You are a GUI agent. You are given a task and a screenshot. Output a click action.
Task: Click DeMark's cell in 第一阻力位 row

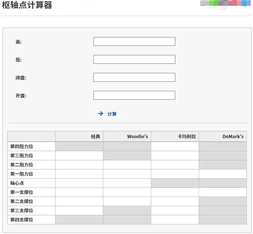[x=223, y=174]
